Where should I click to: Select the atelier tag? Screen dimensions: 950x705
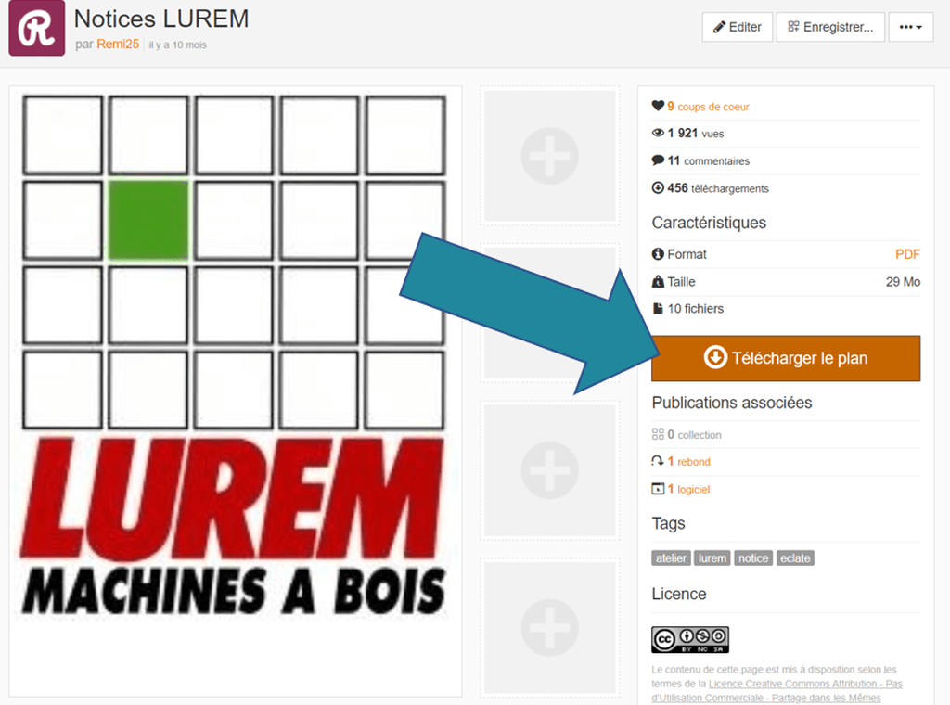671,558
